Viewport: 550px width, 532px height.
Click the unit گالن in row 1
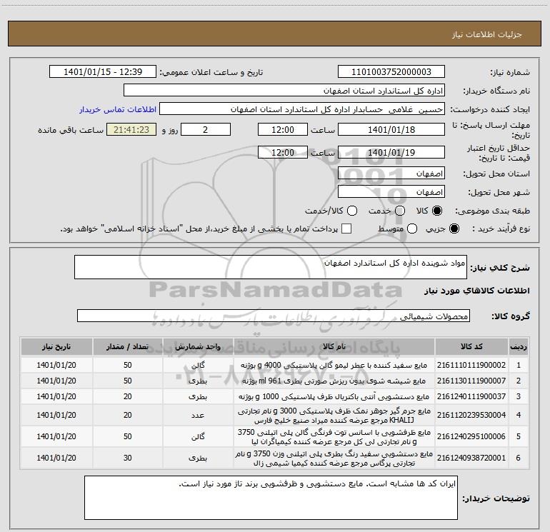pos(198,365)
